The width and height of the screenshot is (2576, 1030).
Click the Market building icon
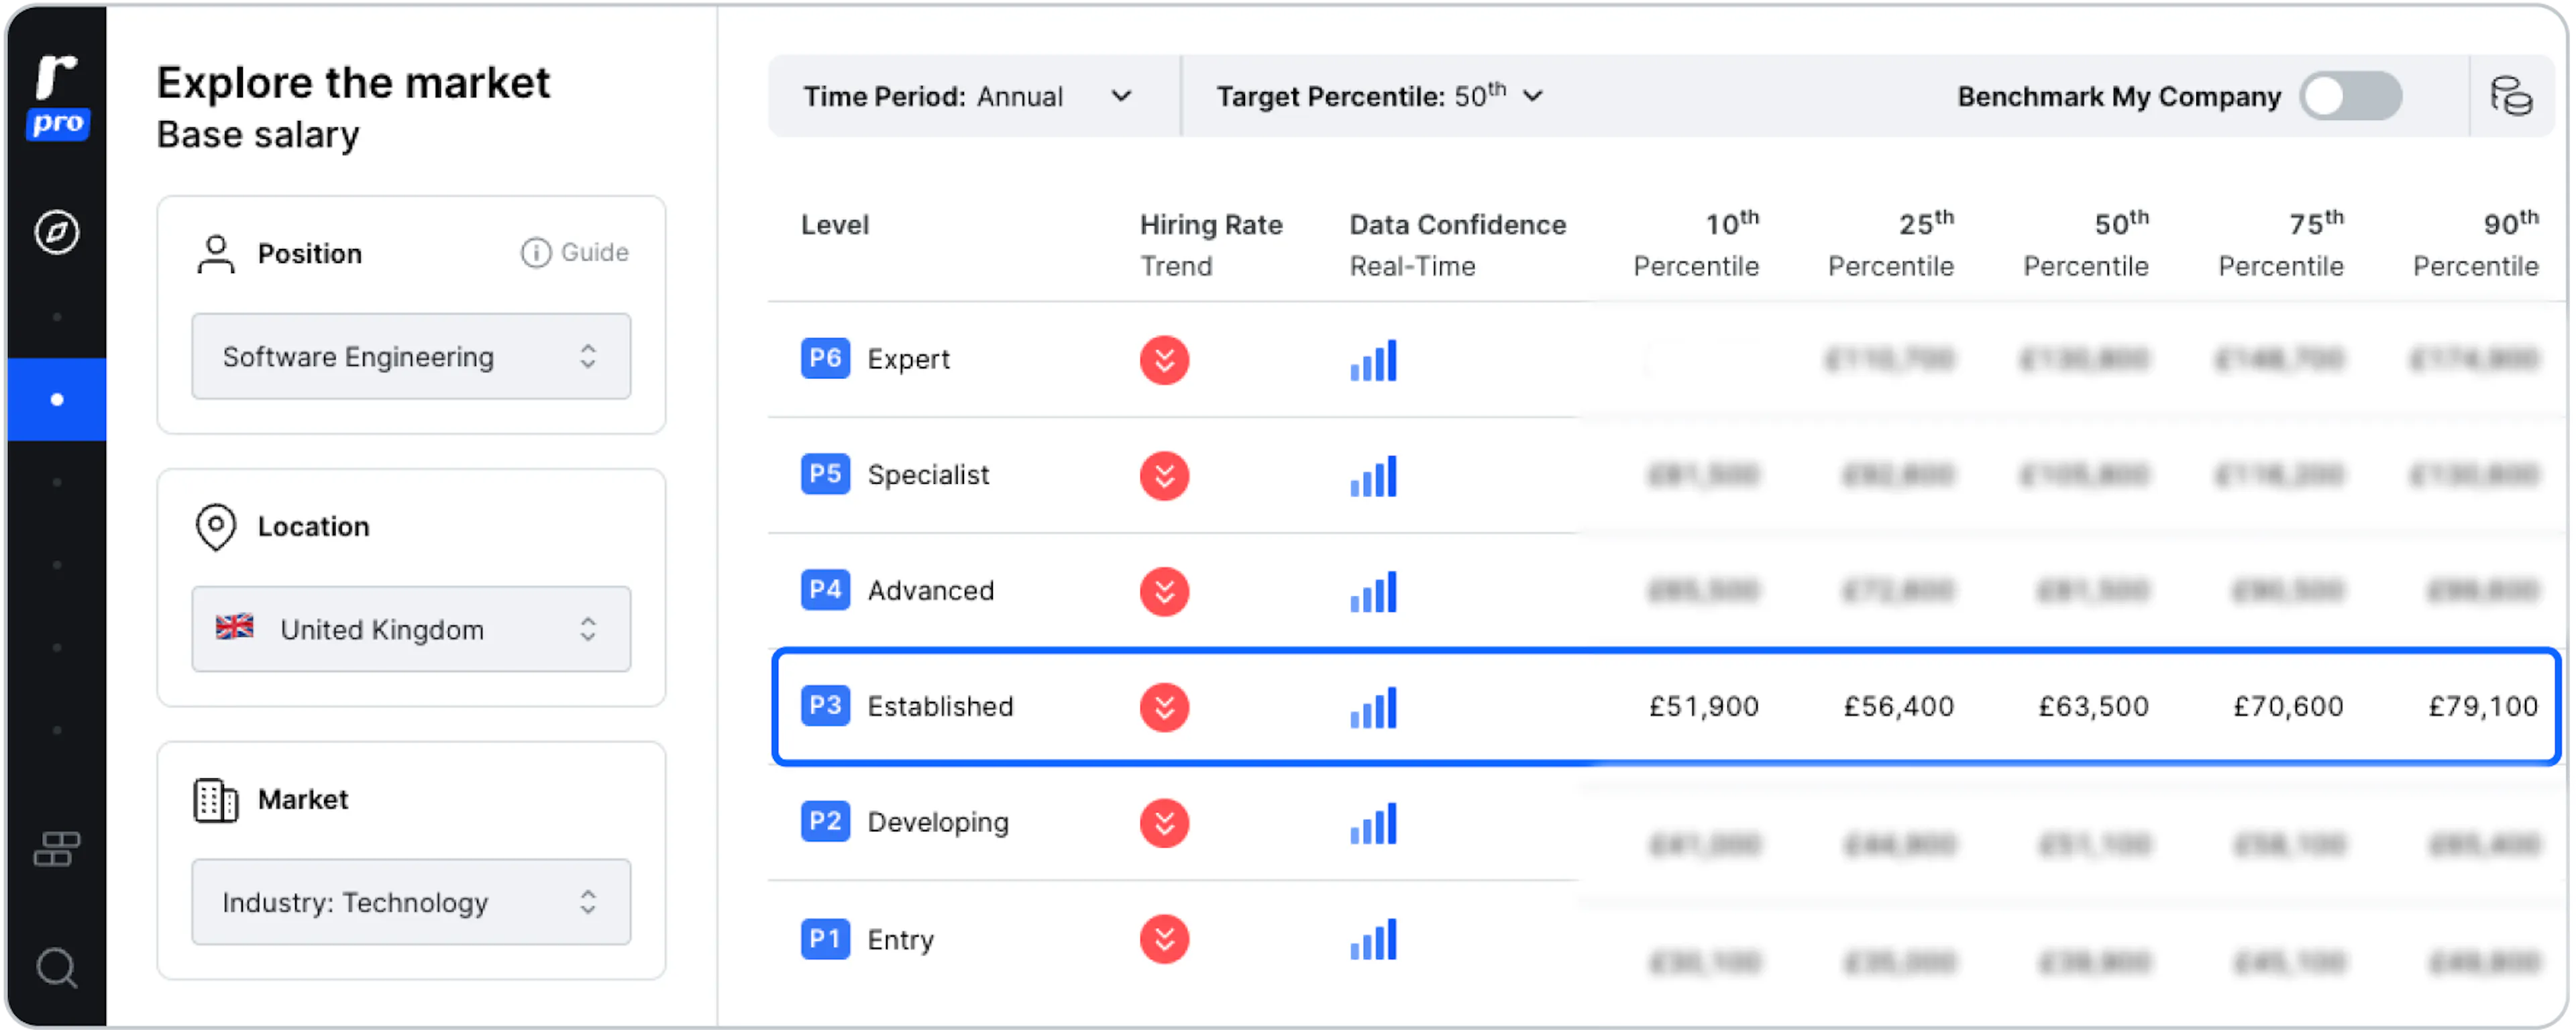(216, 800)
